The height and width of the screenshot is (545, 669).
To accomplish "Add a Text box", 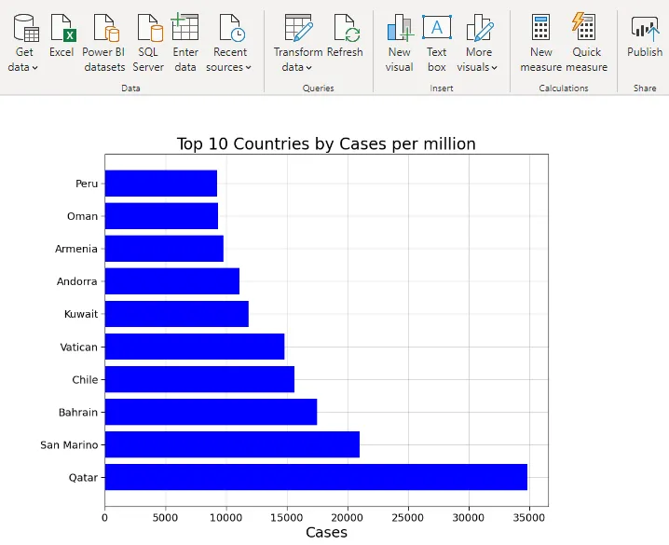I will 436,28.
